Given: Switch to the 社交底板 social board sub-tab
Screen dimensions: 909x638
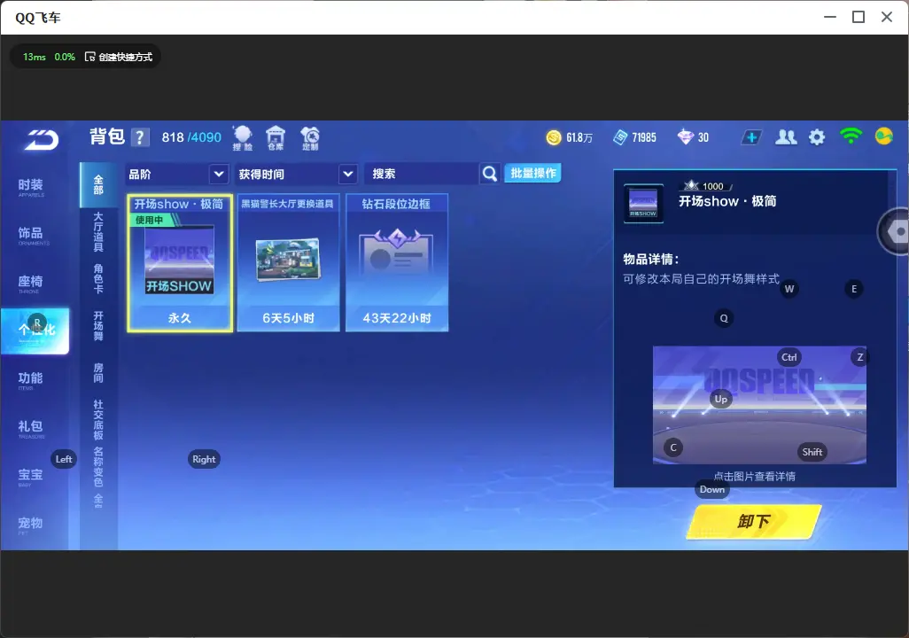Looking at the screenshot, I should [98, 420].
